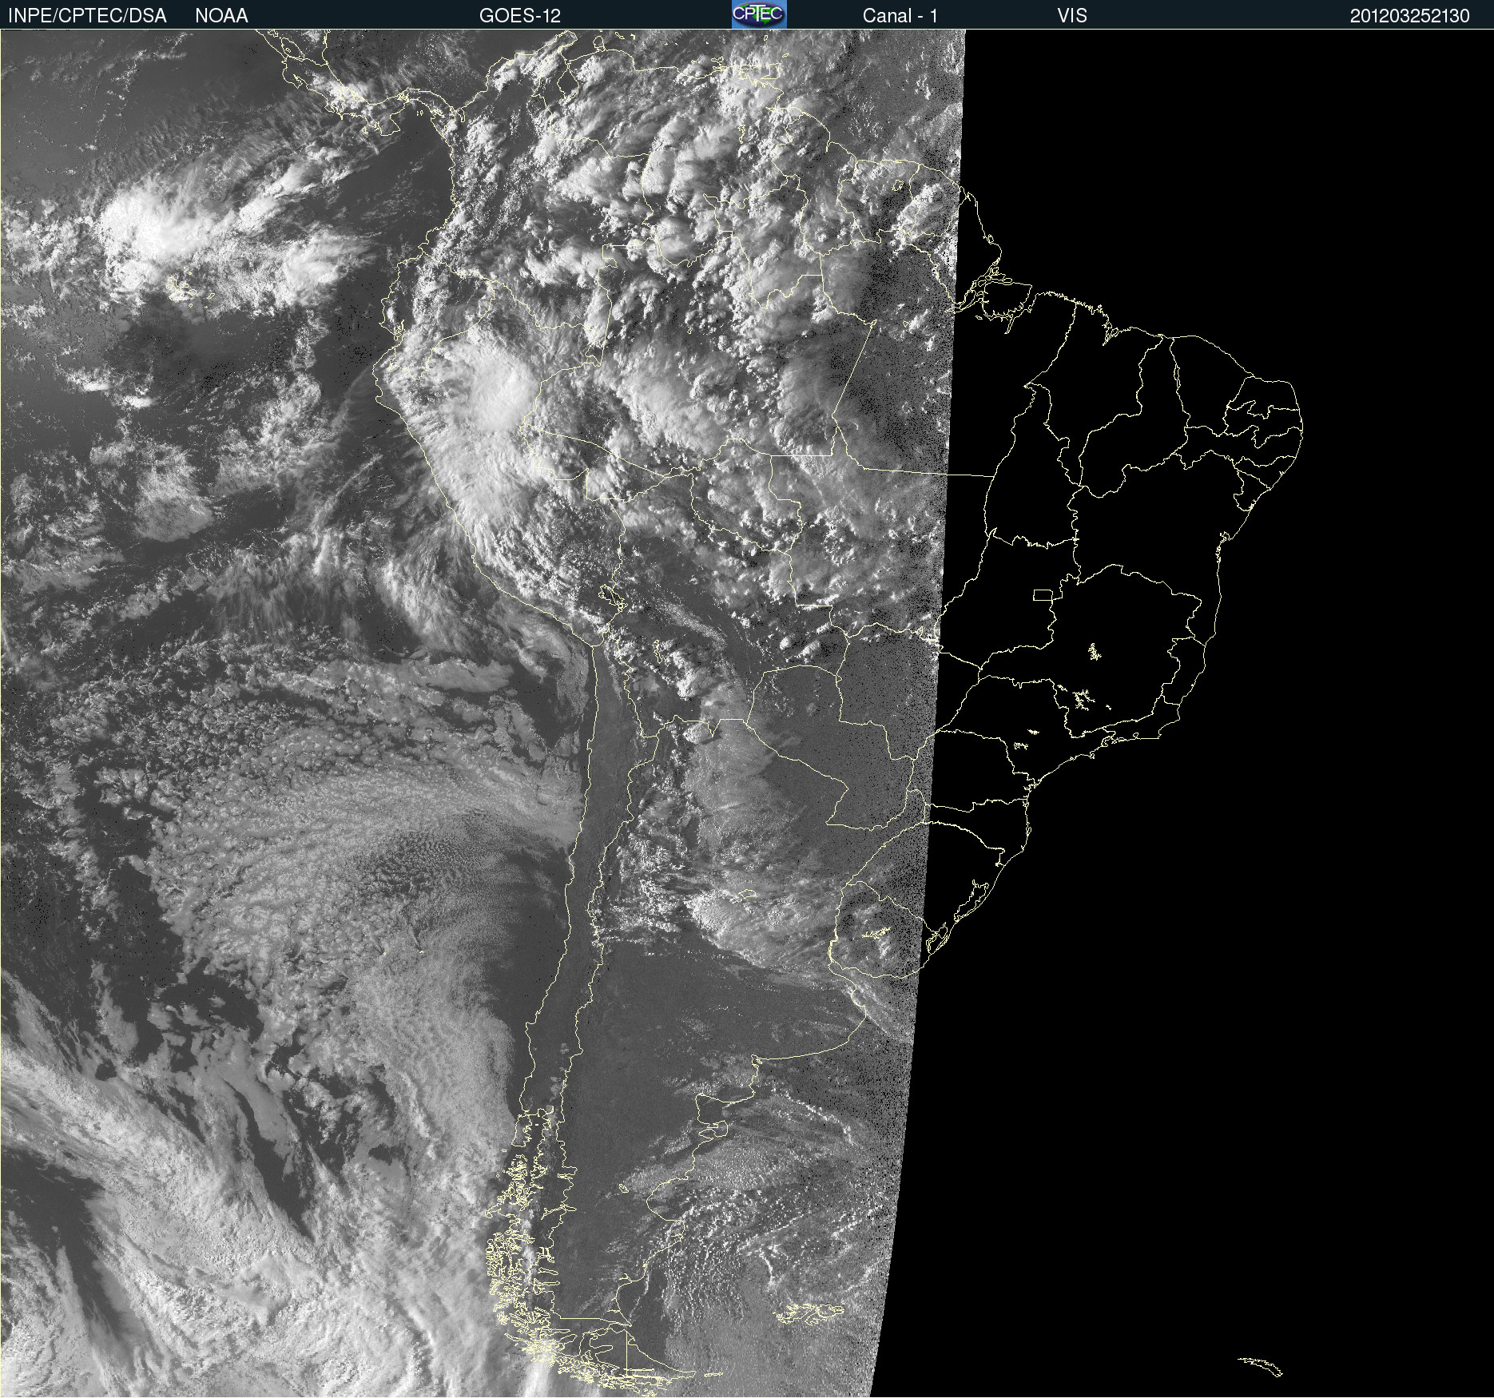Click the INPE/CPTEC/DSA header label
The height and width of the screenshot is (1398, 1494).
(x=87, y=16)
